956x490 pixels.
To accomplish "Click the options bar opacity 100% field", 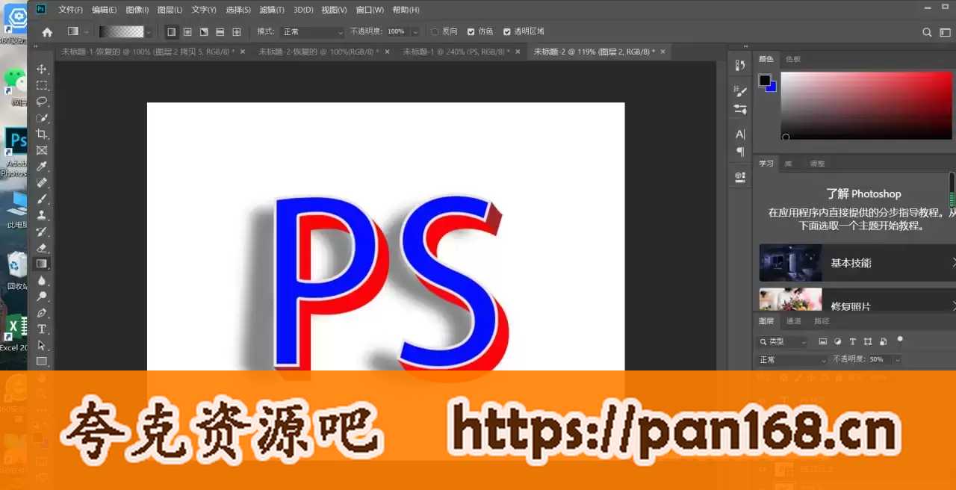I will coord(397,32).
